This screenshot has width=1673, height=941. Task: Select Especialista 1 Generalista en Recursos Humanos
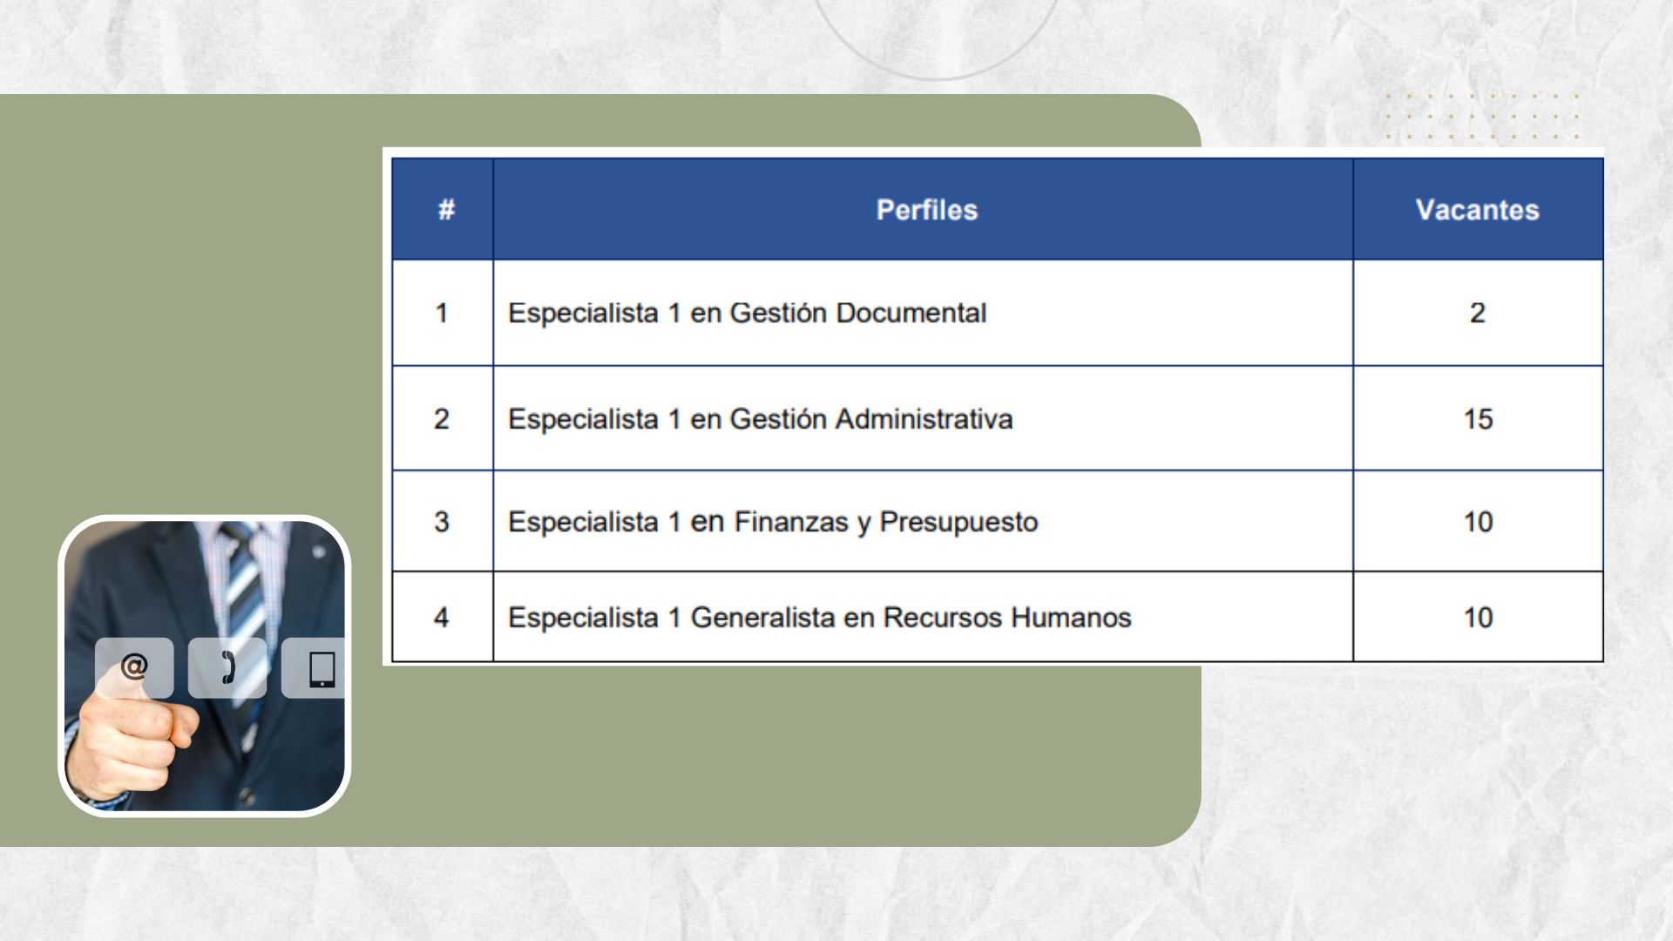coord(819,618)
